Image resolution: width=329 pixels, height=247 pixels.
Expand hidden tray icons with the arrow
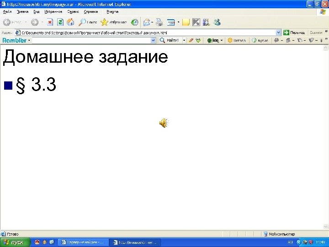[x=299, y=242]
